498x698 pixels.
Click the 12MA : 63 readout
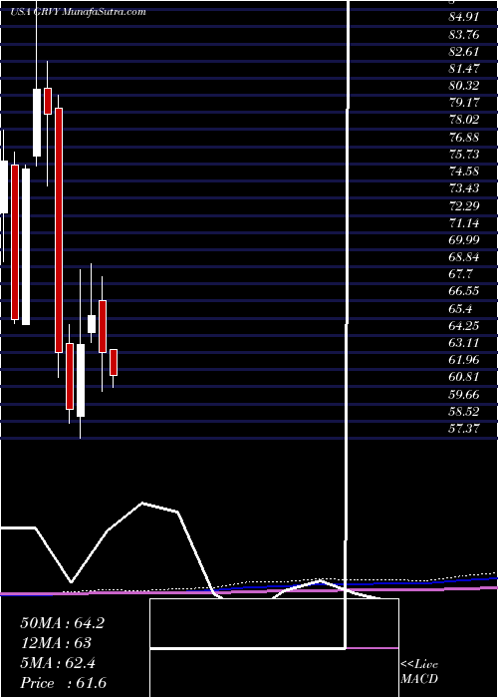[56, 643]
